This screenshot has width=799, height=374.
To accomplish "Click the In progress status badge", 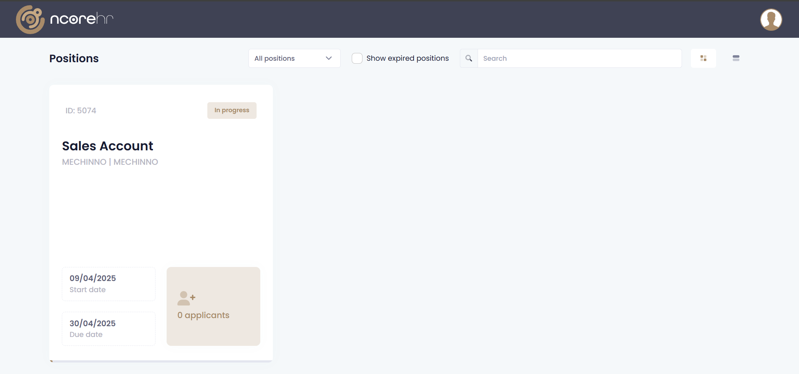I will tap(232, 110).
